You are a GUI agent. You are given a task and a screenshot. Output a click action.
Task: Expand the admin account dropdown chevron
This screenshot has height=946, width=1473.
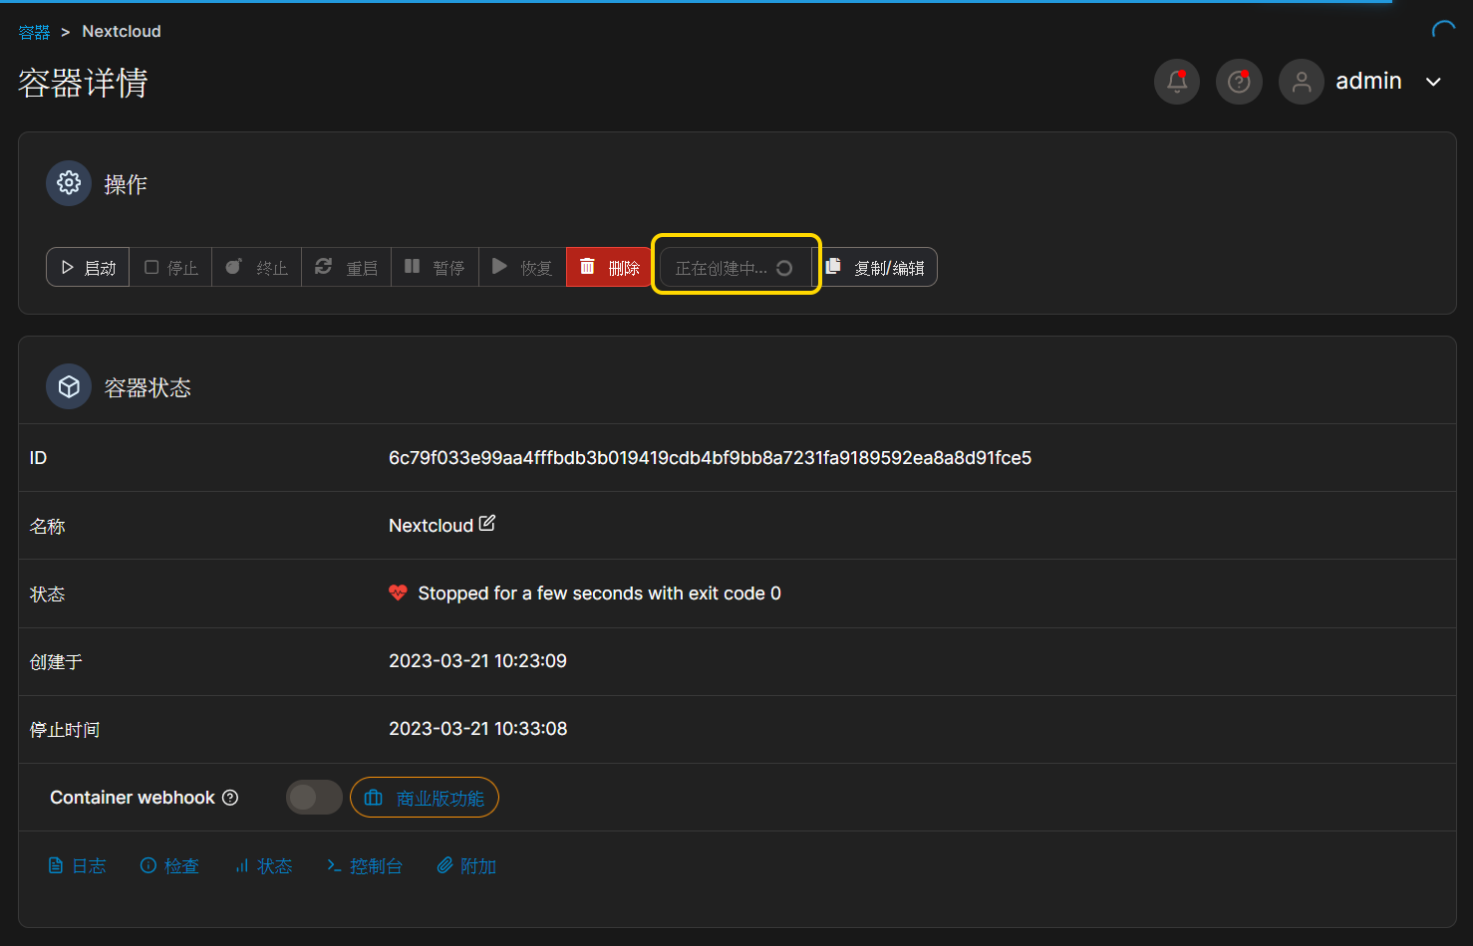(1433, 82)
